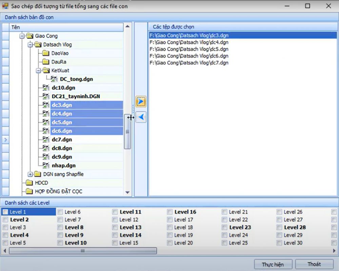The image size is (339, 271).
Task: Expand the DGN sang Shapfile node
Action: (x=30, y=174)
